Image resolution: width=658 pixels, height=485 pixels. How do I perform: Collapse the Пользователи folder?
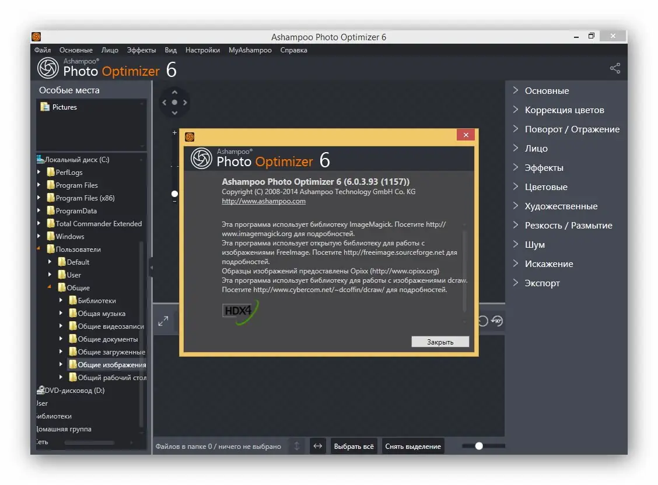coord(38,249)
